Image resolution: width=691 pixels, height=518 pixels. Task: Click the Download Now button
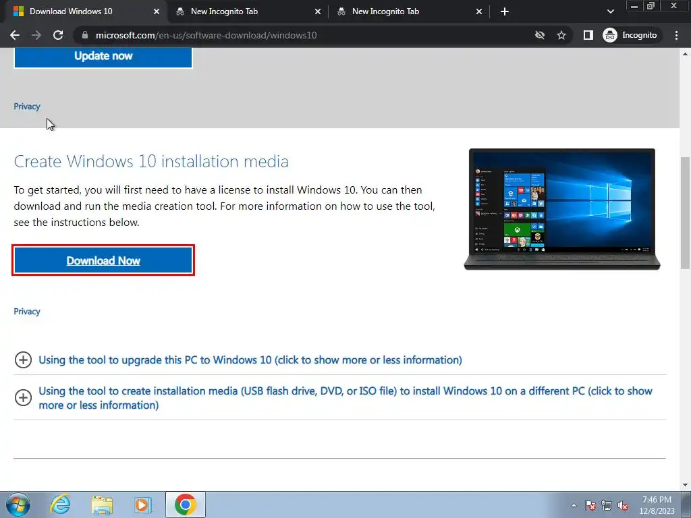coord(103,260)
